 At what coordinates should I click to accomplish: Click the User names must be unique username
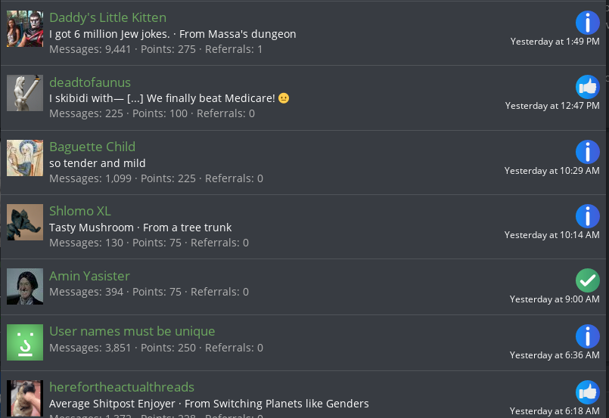132,331
